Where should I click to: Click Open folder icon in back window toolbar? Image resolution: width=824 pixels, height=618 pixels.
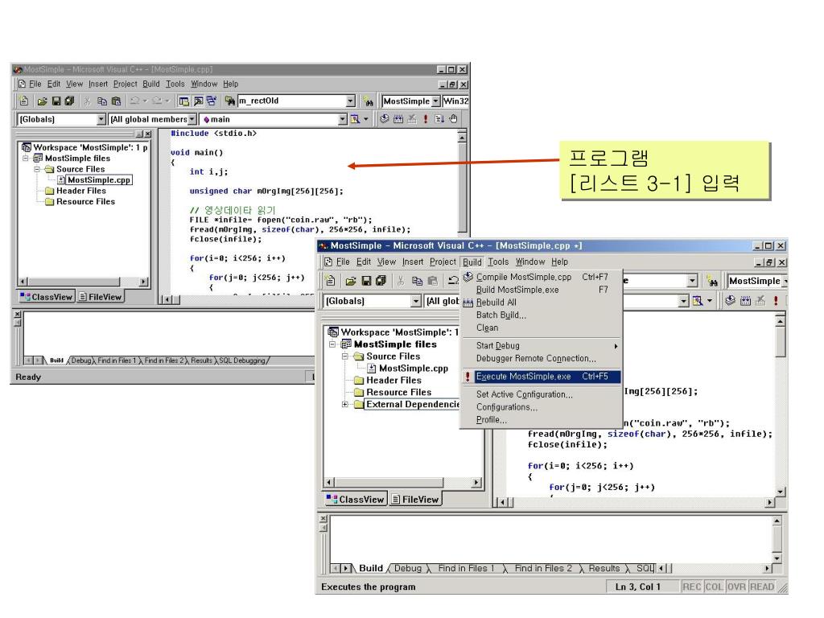[x=42, y=101]
